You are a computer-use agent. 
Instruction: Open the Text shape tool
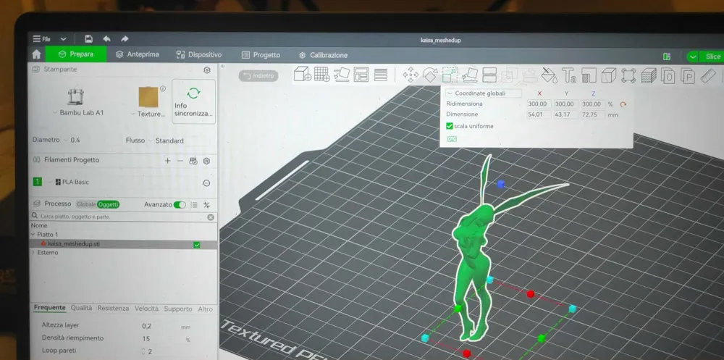tap(569, 75)
